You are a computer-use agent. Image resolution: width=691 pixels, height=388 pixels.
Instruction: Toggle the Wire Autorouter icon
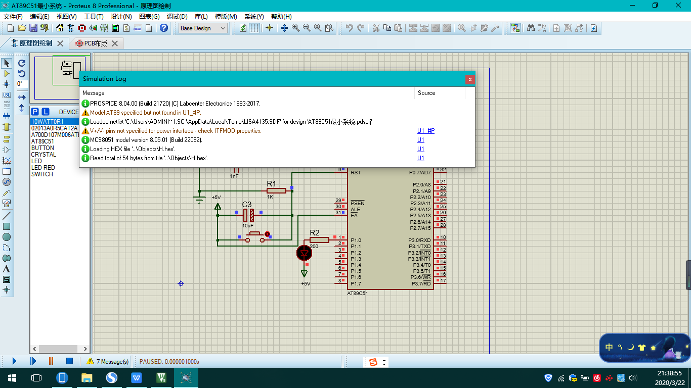515,28
